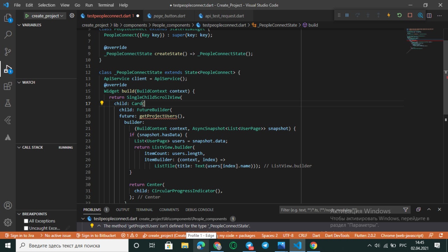Open the Testing flask view

tap(8, 103)
